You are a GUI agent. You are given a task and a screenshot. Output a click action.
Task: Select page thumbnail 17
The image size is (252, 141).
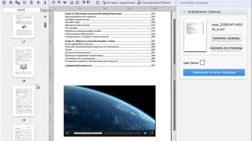tap(24, 27)
